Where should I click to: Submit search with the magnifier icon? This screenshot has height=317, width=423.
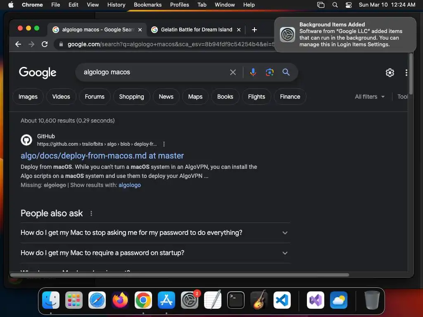(286, 72)
